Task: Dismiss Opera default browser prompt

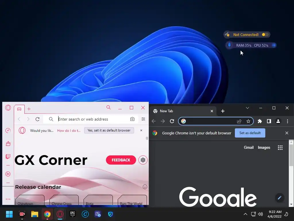Action: [141, 130]
